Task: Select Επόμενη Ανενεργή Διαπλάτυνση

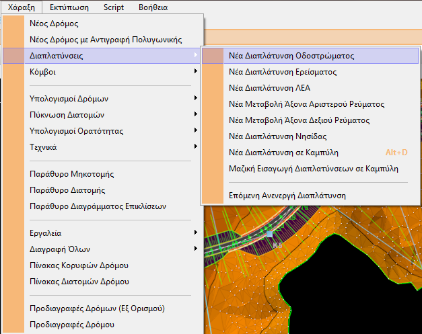Action: pos(310,196)
